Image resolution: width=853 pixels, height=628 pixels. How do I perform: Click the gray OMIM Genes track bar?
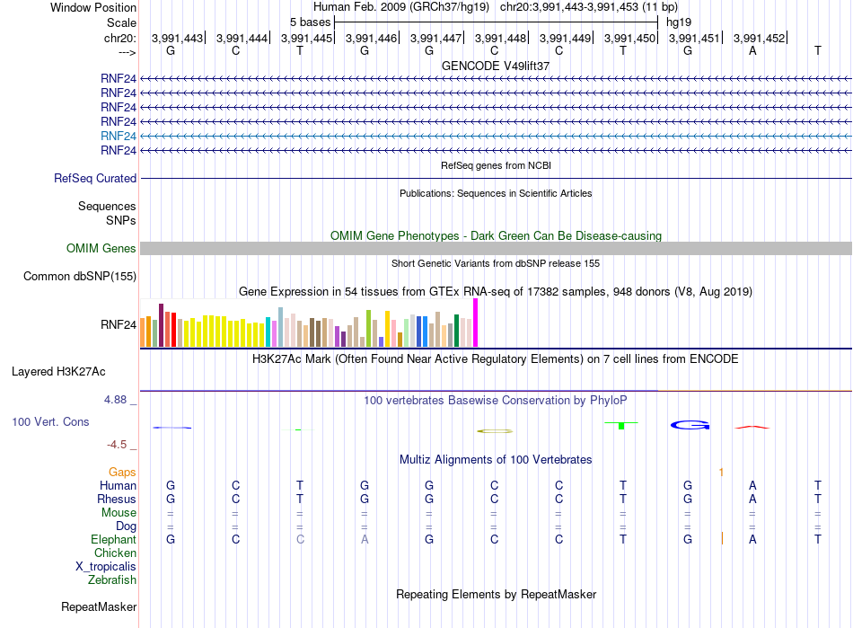497,249
